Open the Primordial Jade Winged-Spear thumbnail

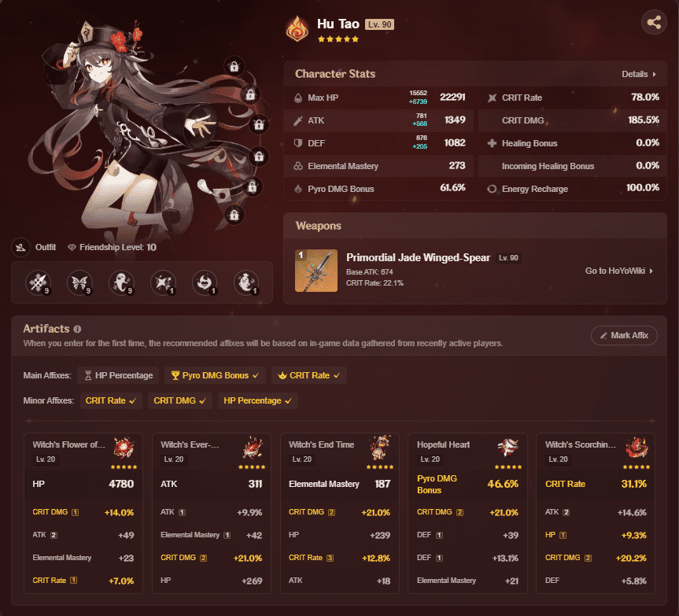coord(316,271)
